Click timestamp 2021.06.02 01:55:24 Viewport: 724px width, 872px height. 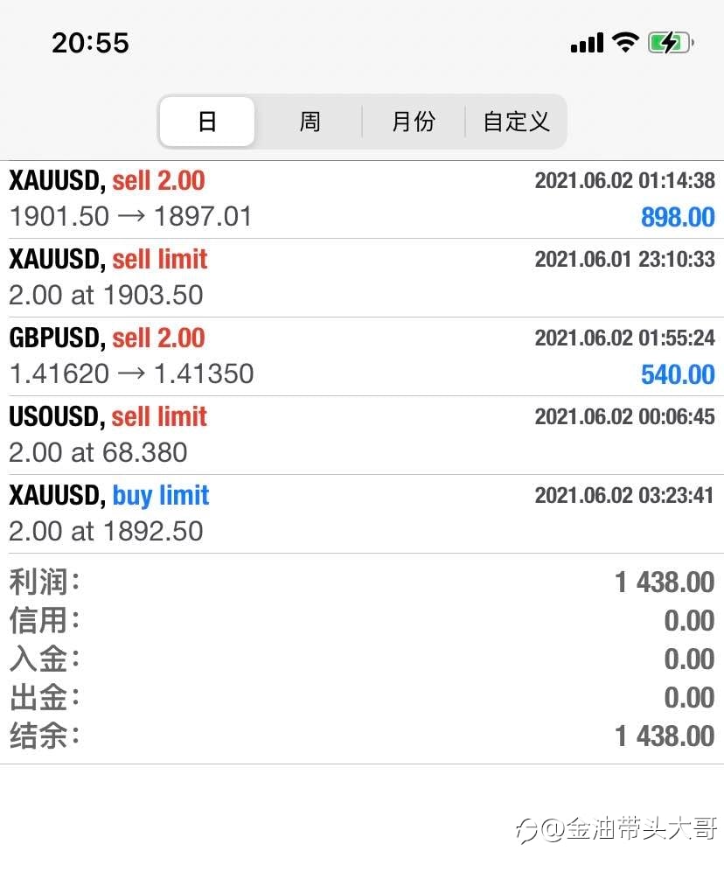coord(625,338)
